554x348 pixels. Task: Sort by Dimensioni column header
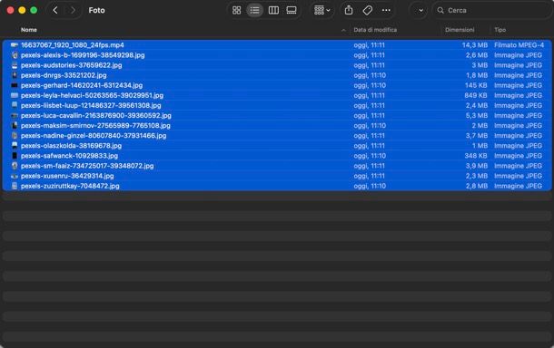click(460, 30)
